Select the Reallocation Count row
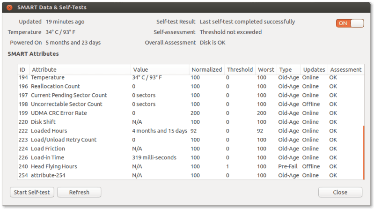The image size is (374, 209). (x=191, y=86)
